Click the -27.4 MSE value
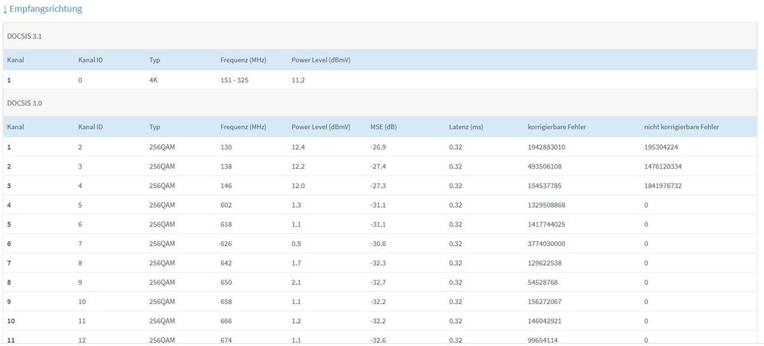 tap(378, 167)
